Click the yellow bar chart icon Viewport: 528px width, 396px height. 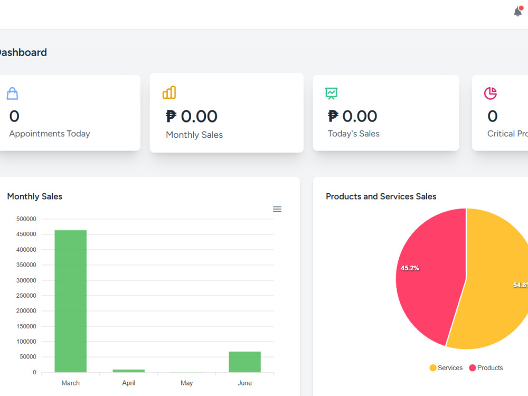point(169,92)
